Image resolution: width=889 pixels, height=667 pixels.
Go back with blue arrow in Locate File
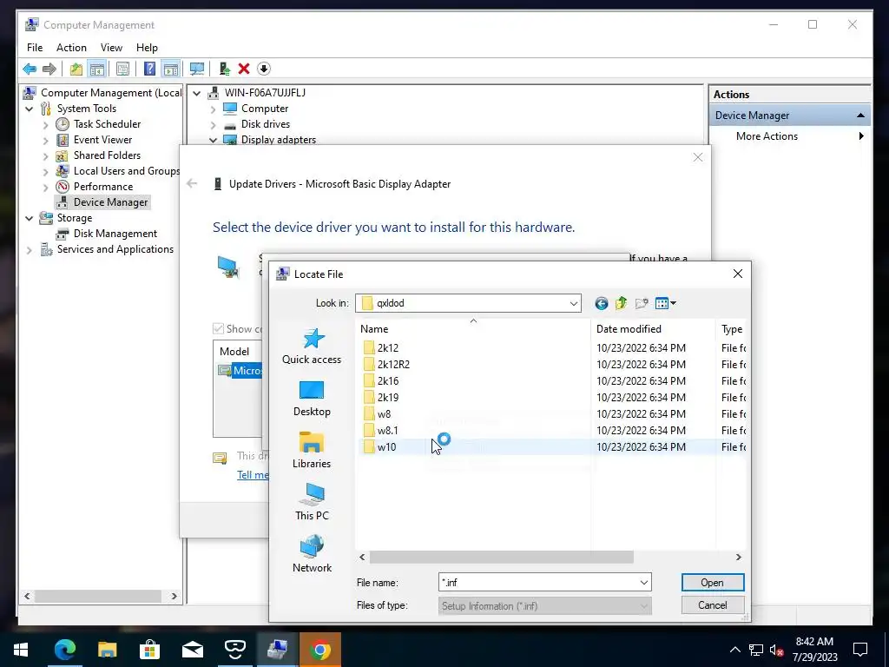pyautogui.click(x=602, y=303)
